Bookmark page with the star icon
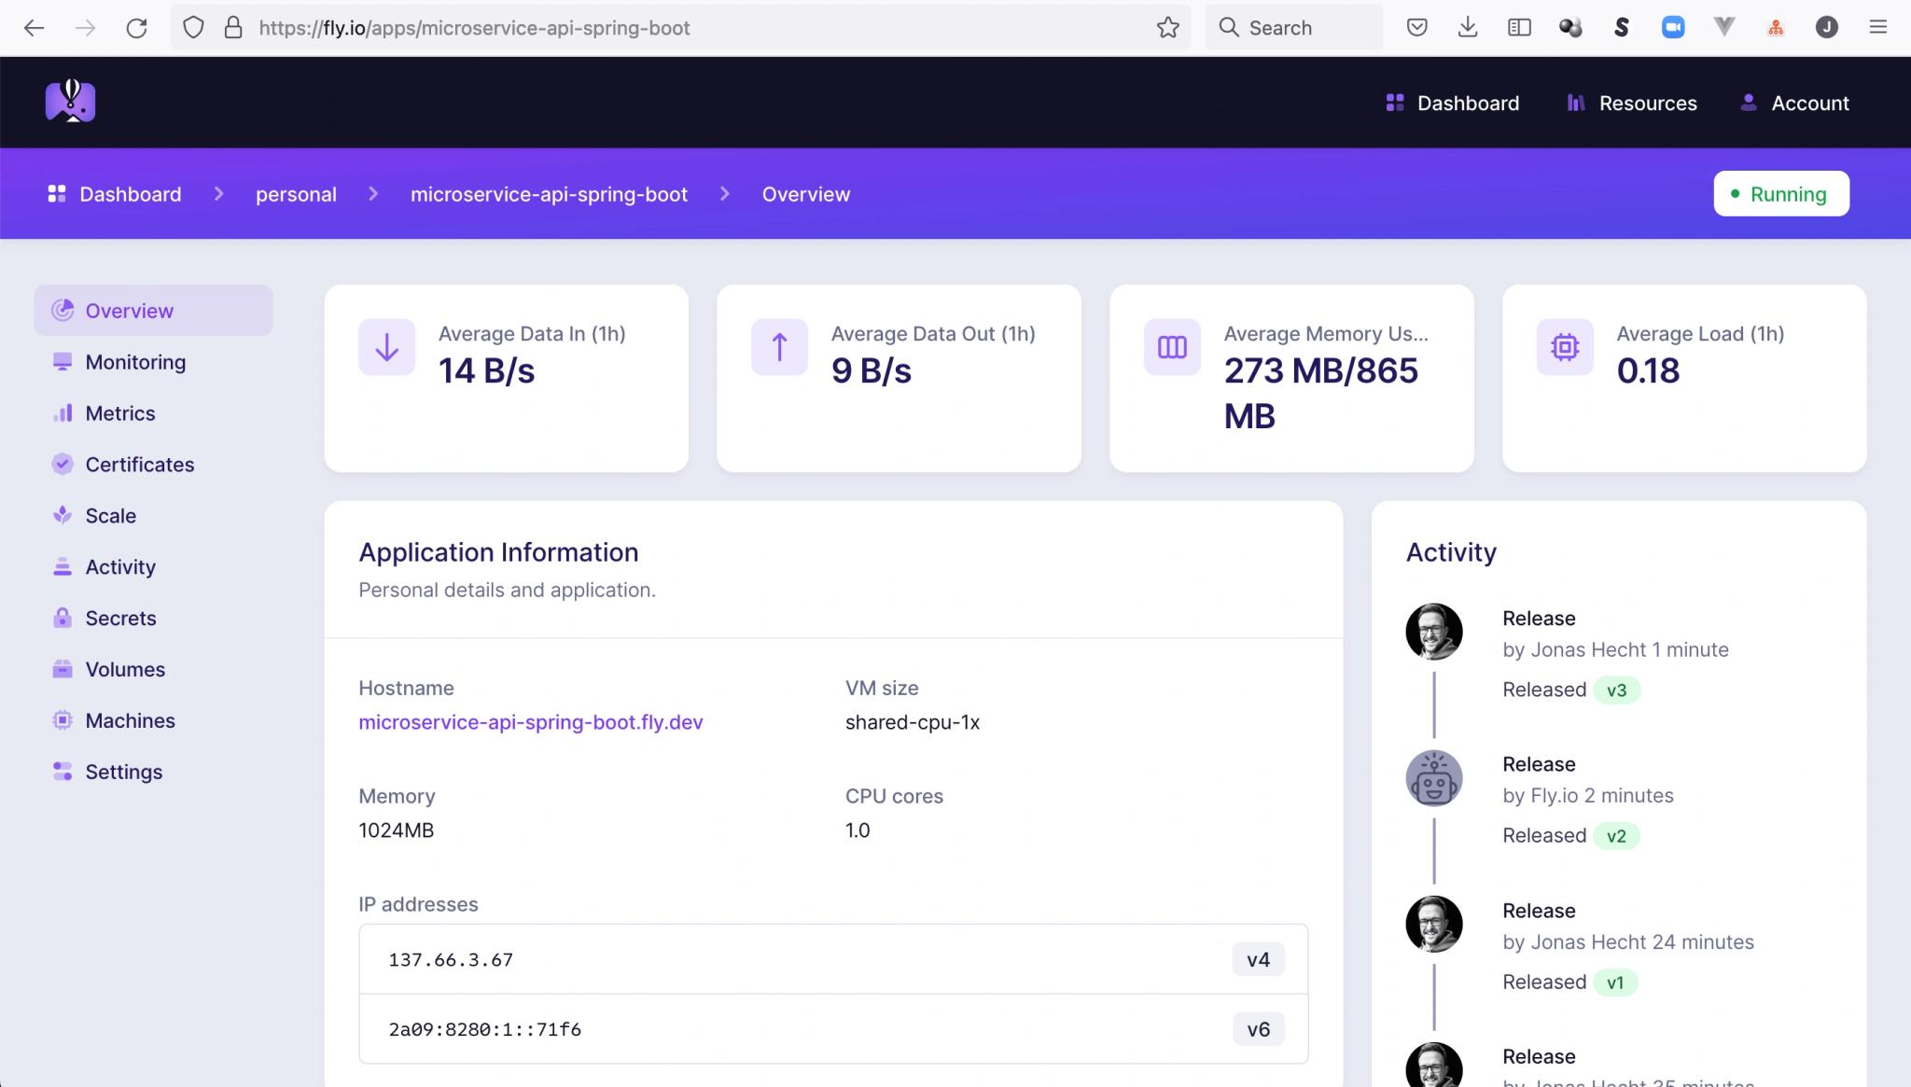This screenshot has height=1087, width=1911. pyautogui.click(x=1167, y=28)
